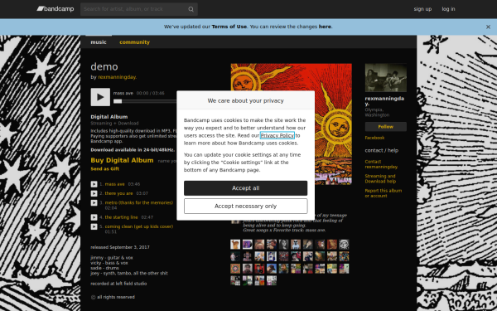The image size is (497, 311).
Task: Open the sign up link
Action: coord(422,9)
